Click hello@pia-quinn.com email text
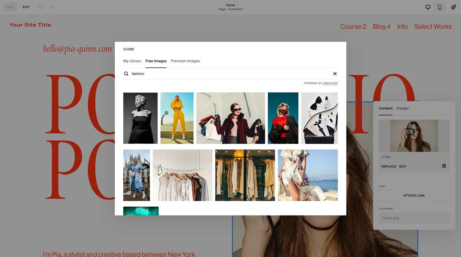The height and width of the screenshot is (257, 461). [77, 49]
